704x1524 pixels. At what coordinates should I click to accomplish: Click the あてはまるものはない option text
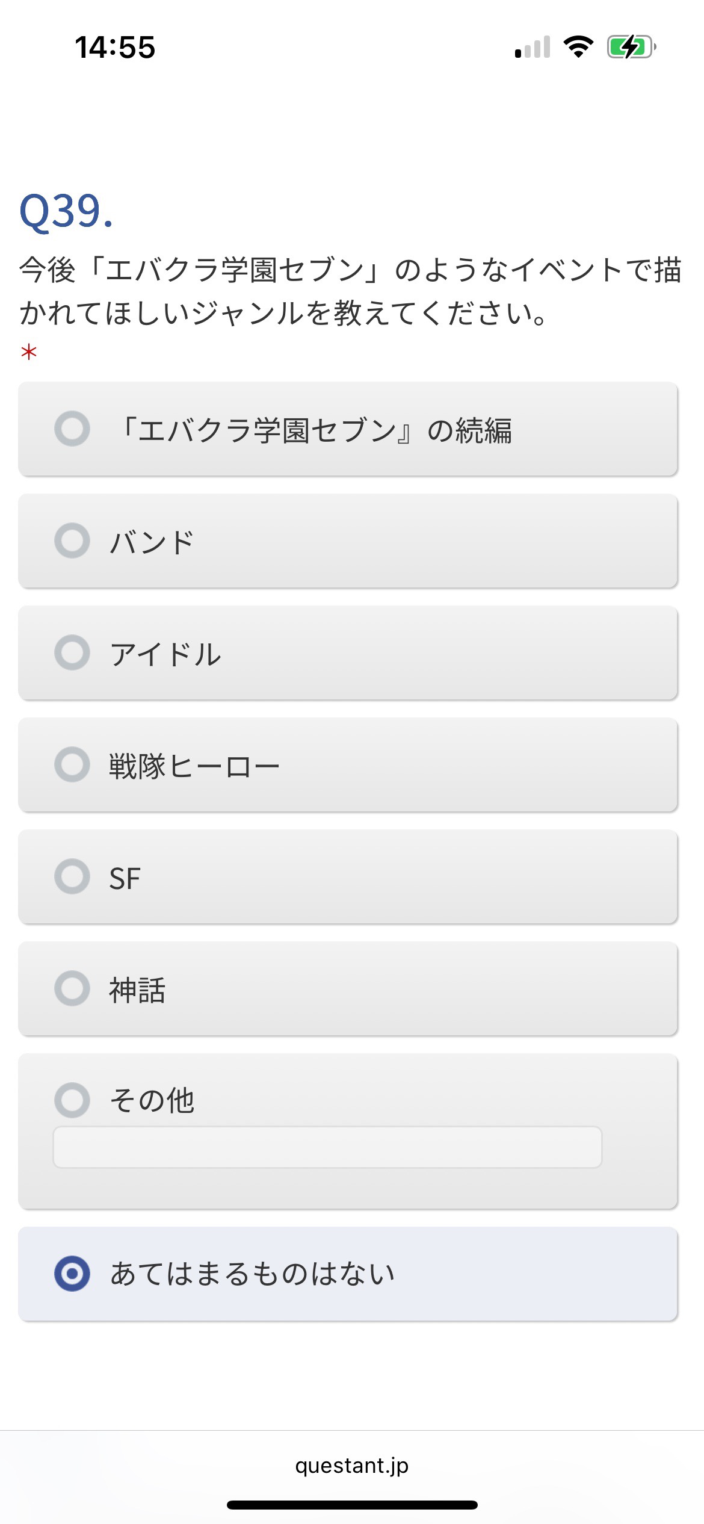click(x=252, y=1274)
